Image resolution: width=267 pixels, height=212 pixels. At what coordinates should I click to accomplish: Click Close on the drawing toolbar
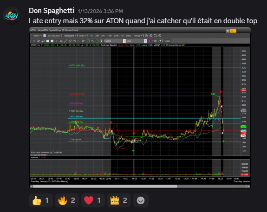click(167, 41)
